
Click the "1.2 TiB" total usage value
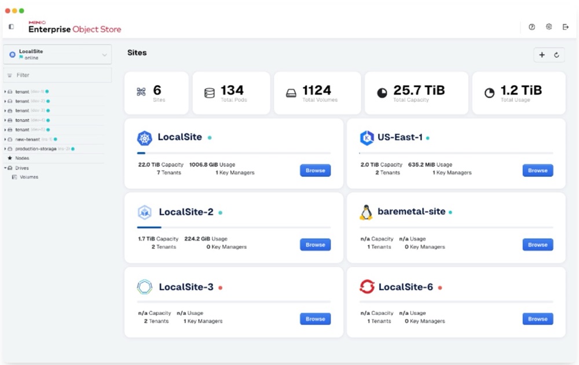pyautogui.click(x=521, y=90)
